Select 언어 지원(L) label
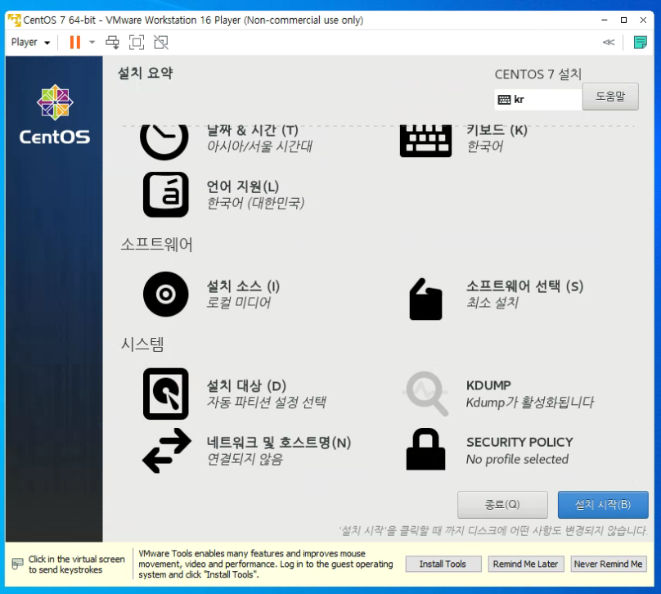The image size is (661, 594). click(243, 187)
